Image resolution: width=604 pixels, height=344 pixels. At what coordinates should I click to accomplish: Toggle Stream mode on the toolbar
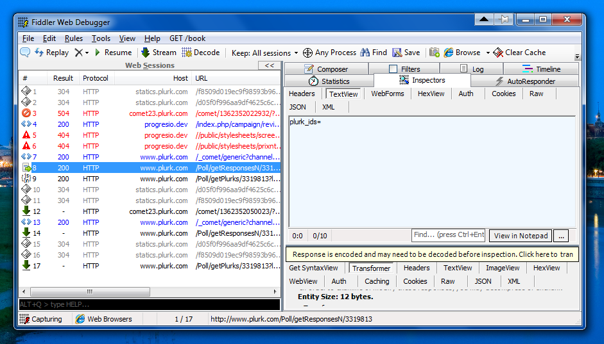[158, 53]
